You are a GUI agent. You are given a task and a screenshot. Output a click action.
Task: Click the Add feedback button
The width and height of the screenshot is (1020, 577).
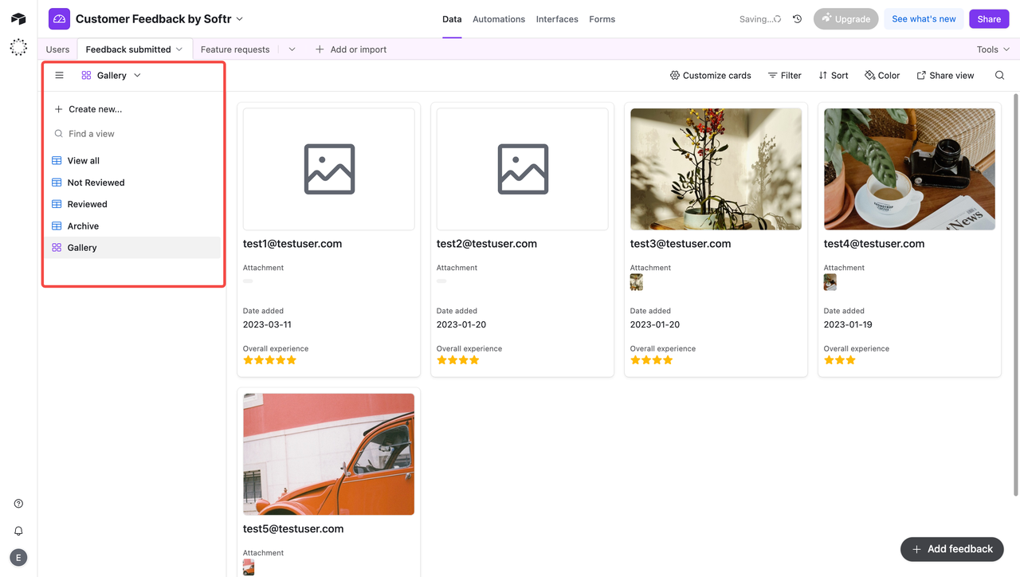[x=951, y=549]
